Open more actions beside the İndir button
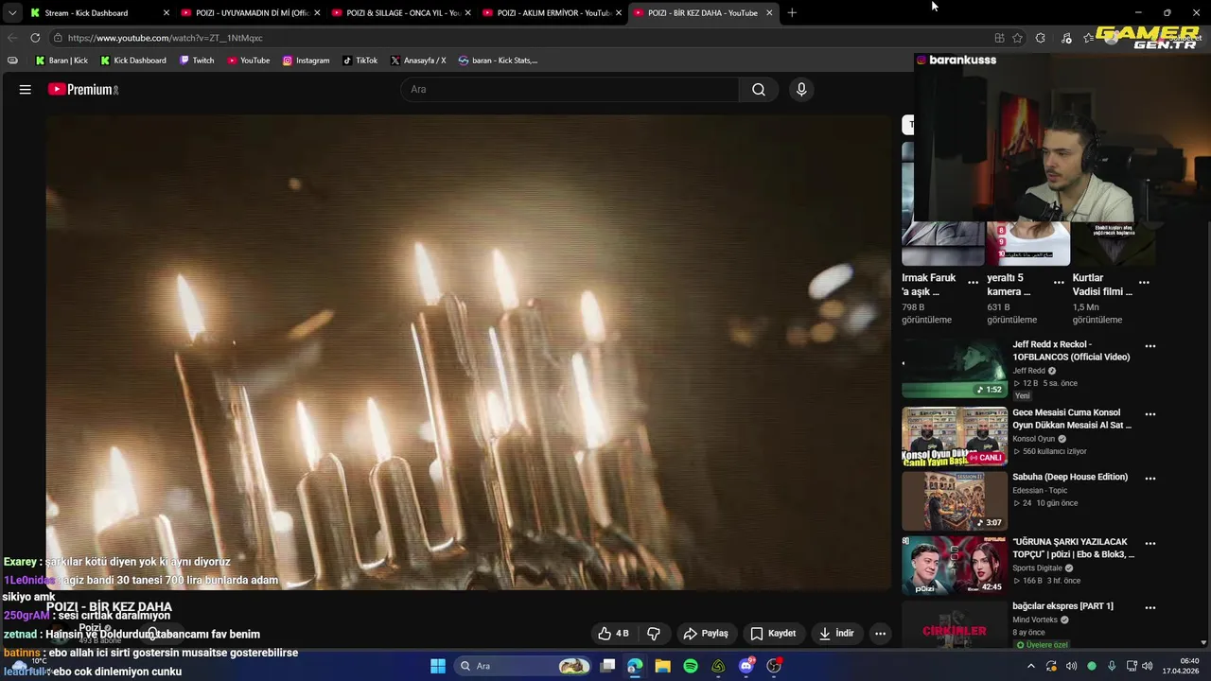 coord(880,633)
